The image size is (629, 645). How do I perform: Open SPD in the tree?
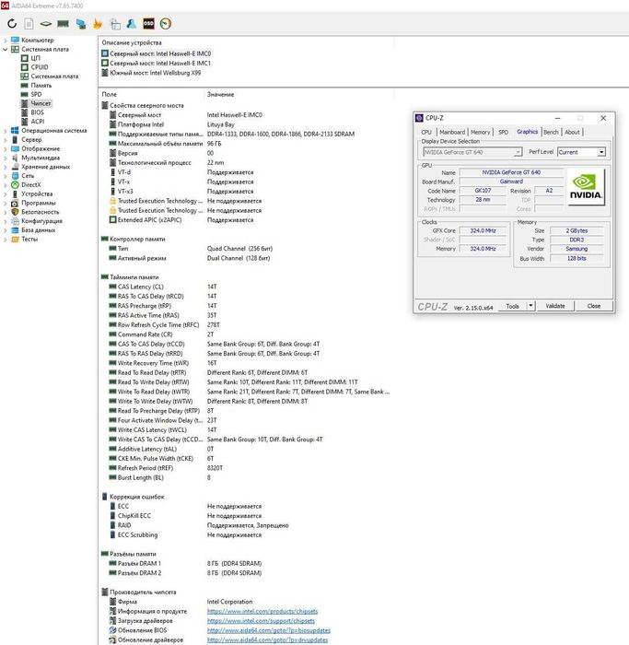36,94
